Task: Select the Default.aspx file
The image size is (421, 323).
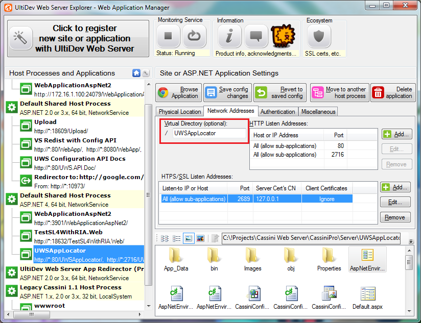Action: click(x=367, y=298)
